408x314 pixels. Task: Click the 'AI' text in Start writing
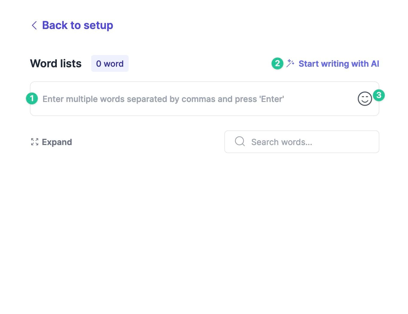[x=375, y=64]
